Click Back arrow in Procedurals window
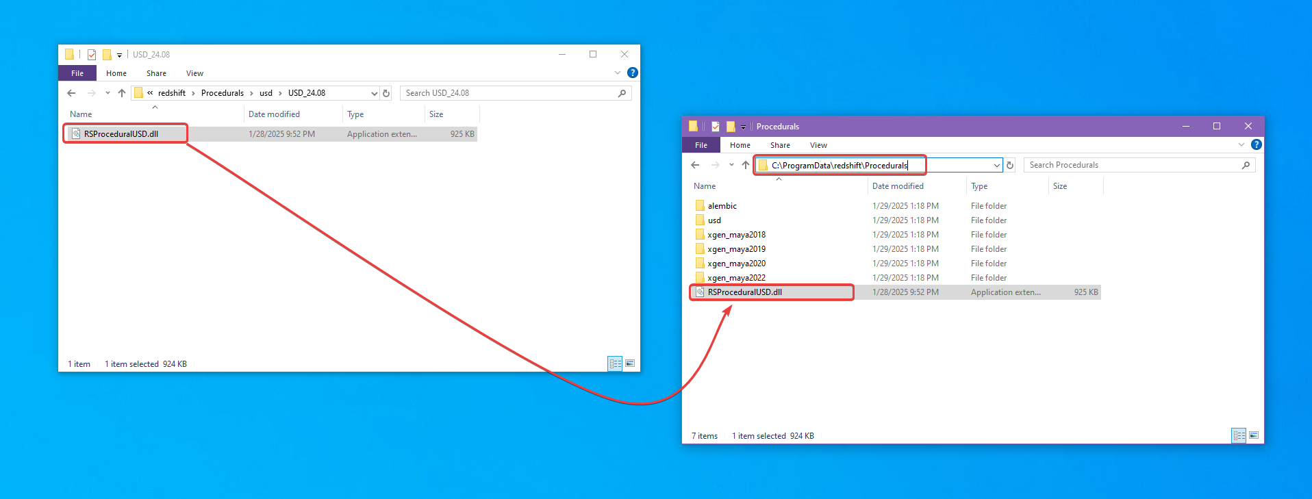Viewport: 1312px width, 499px height. 695,165
